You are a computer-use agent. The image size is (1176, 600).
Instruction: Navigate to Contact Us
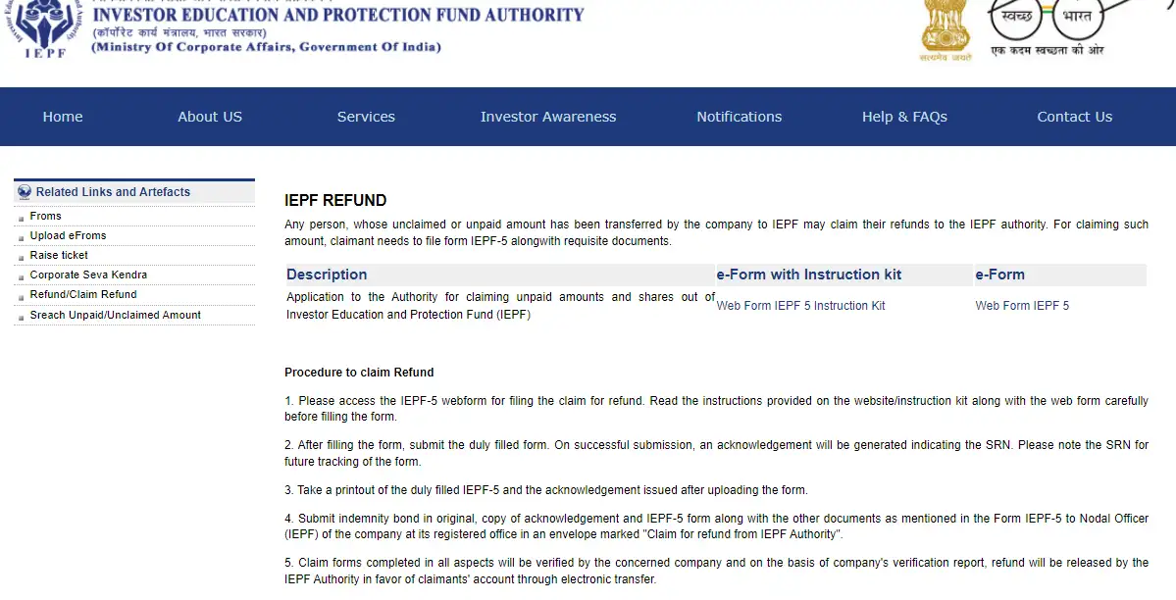pos(1074,116)
